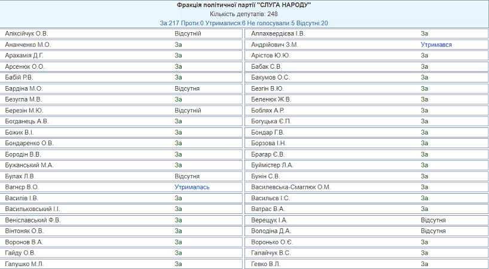
Task: Select deputy Брагар Є.В.
Action: tap(268, 154)
